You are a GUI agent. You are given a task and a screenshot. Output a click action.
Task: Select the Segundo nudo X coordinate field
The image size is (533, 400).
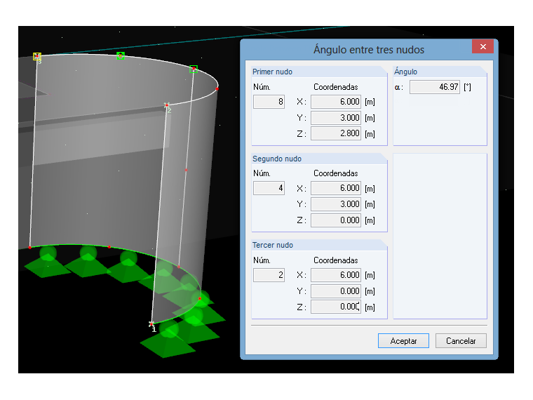pos(335,188)
